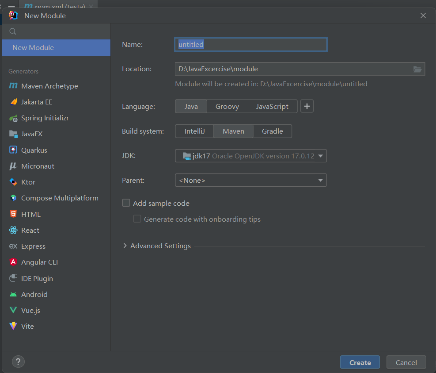Pick the Spring Initializr generator icon
This screenshot has height=373, width=436.
13,118
